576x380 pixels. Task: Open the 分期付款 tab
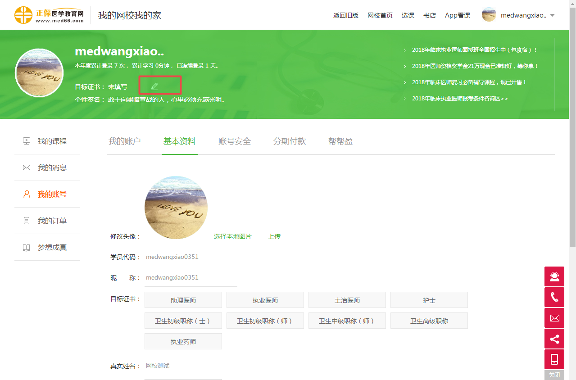click(290, 141)
